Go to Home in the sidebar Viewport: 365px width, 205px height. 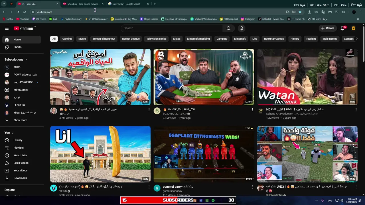[22, 40]
